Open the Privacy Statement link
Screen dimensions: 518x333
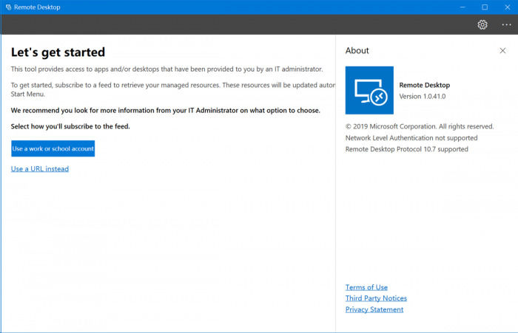click(374, 309)
